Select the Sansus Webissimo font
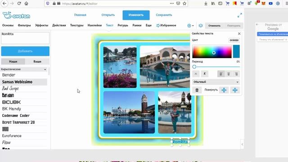The image size is (288, 162). pyautogui.click(x=24, y=82)
